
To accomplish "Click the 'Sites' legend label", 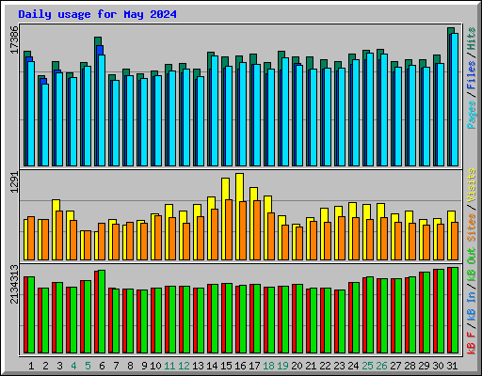I will (x=472, y=227).
